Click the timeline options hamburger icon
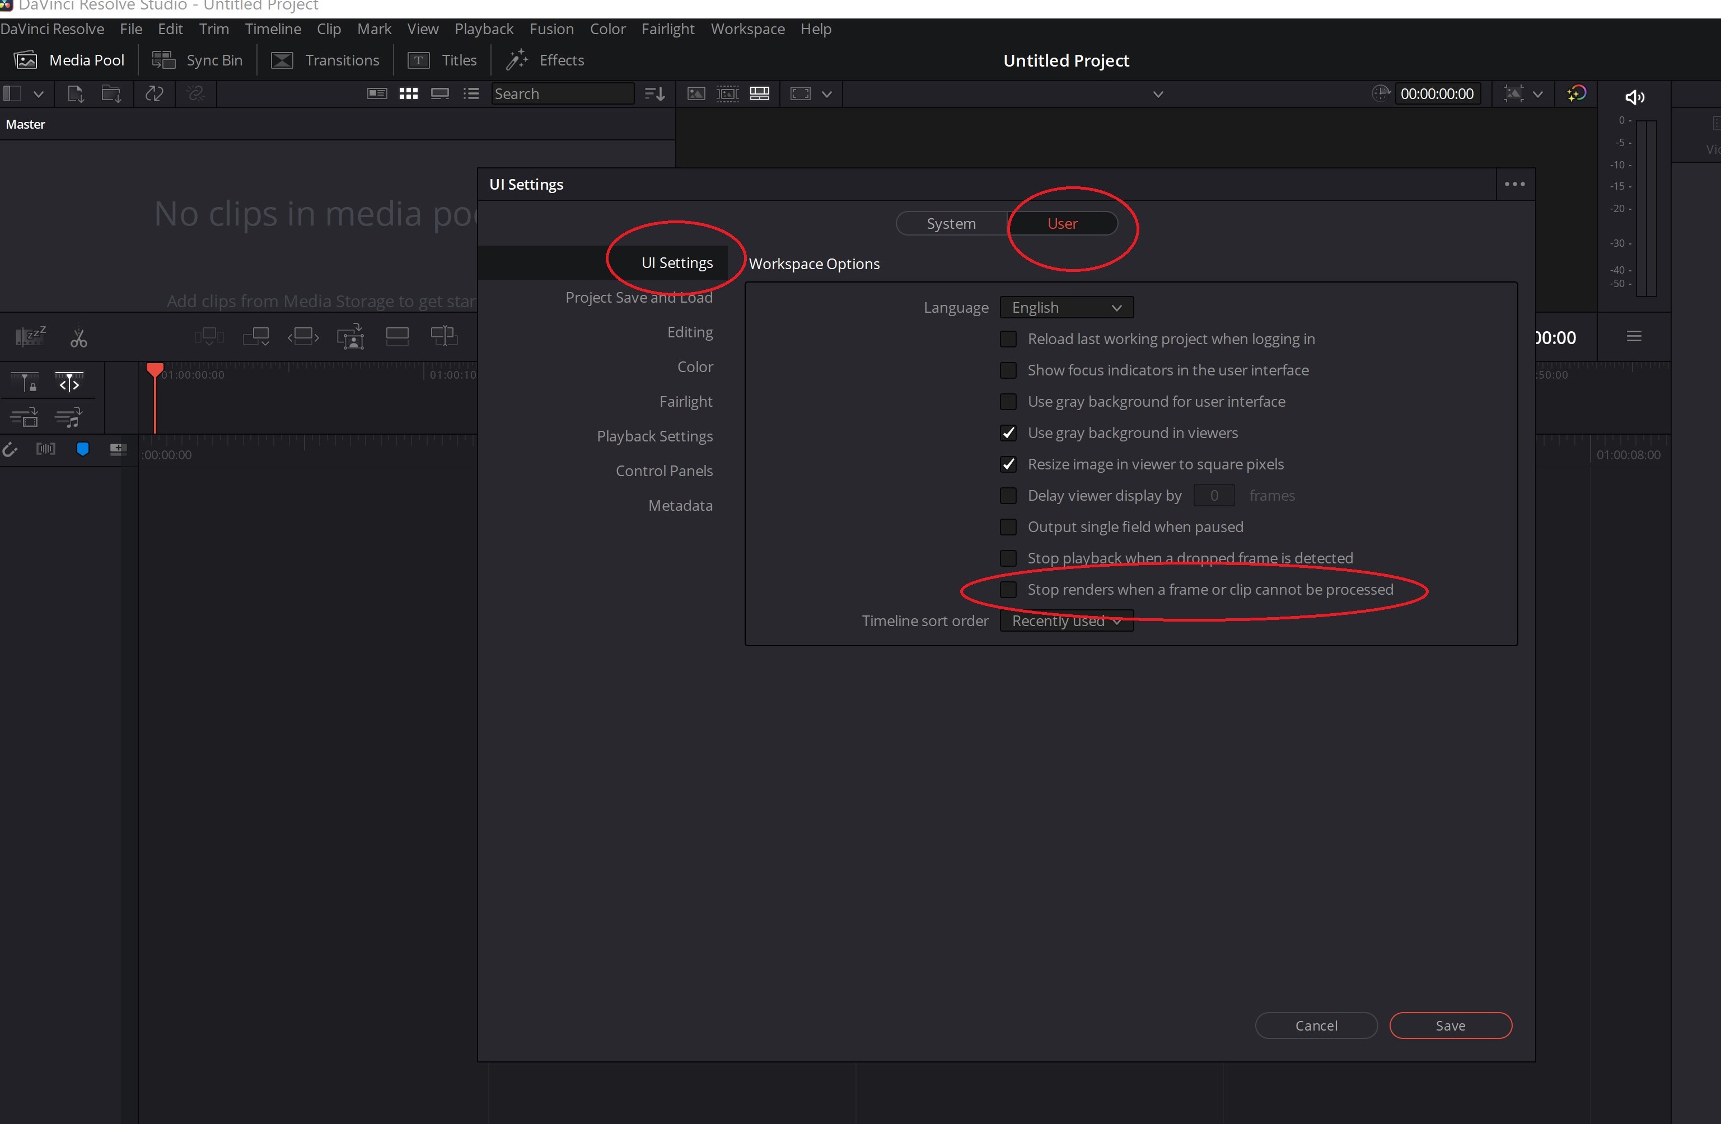The width and height of the screenshot is (1721, 1124). (1634, 336)
